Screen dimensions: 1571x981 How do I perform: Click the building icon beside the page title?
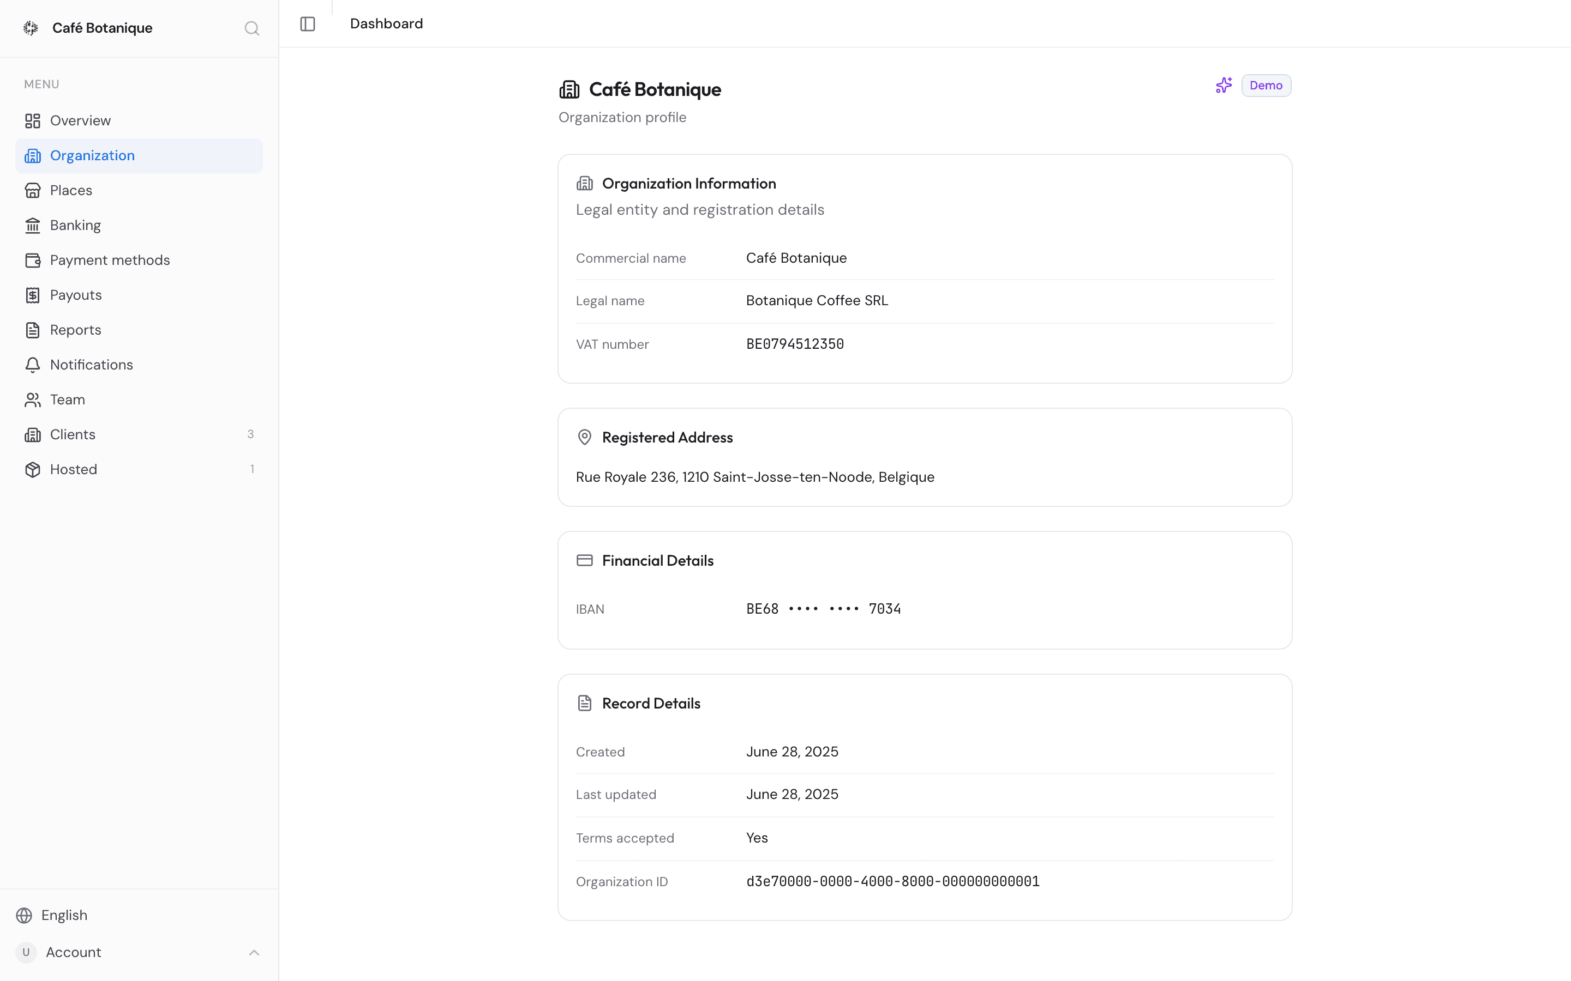(569, 89)
